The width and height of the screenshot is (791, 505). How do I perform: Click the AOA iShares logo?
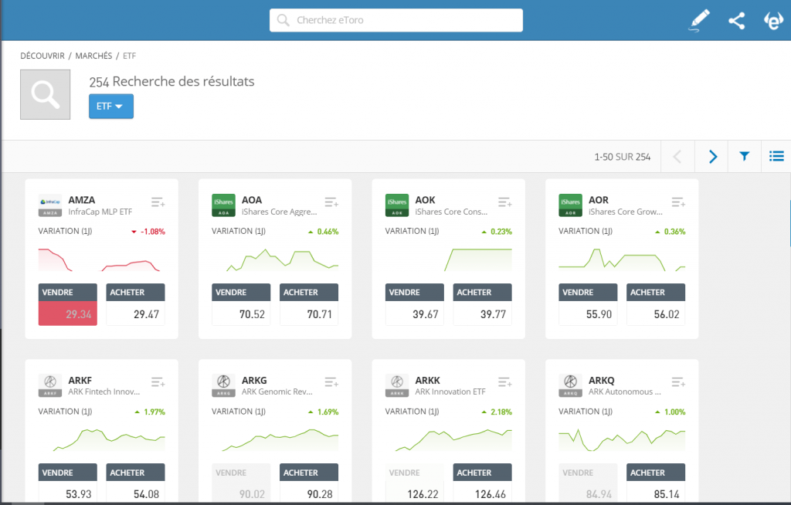pyautogui.click(x=223, y=205)
